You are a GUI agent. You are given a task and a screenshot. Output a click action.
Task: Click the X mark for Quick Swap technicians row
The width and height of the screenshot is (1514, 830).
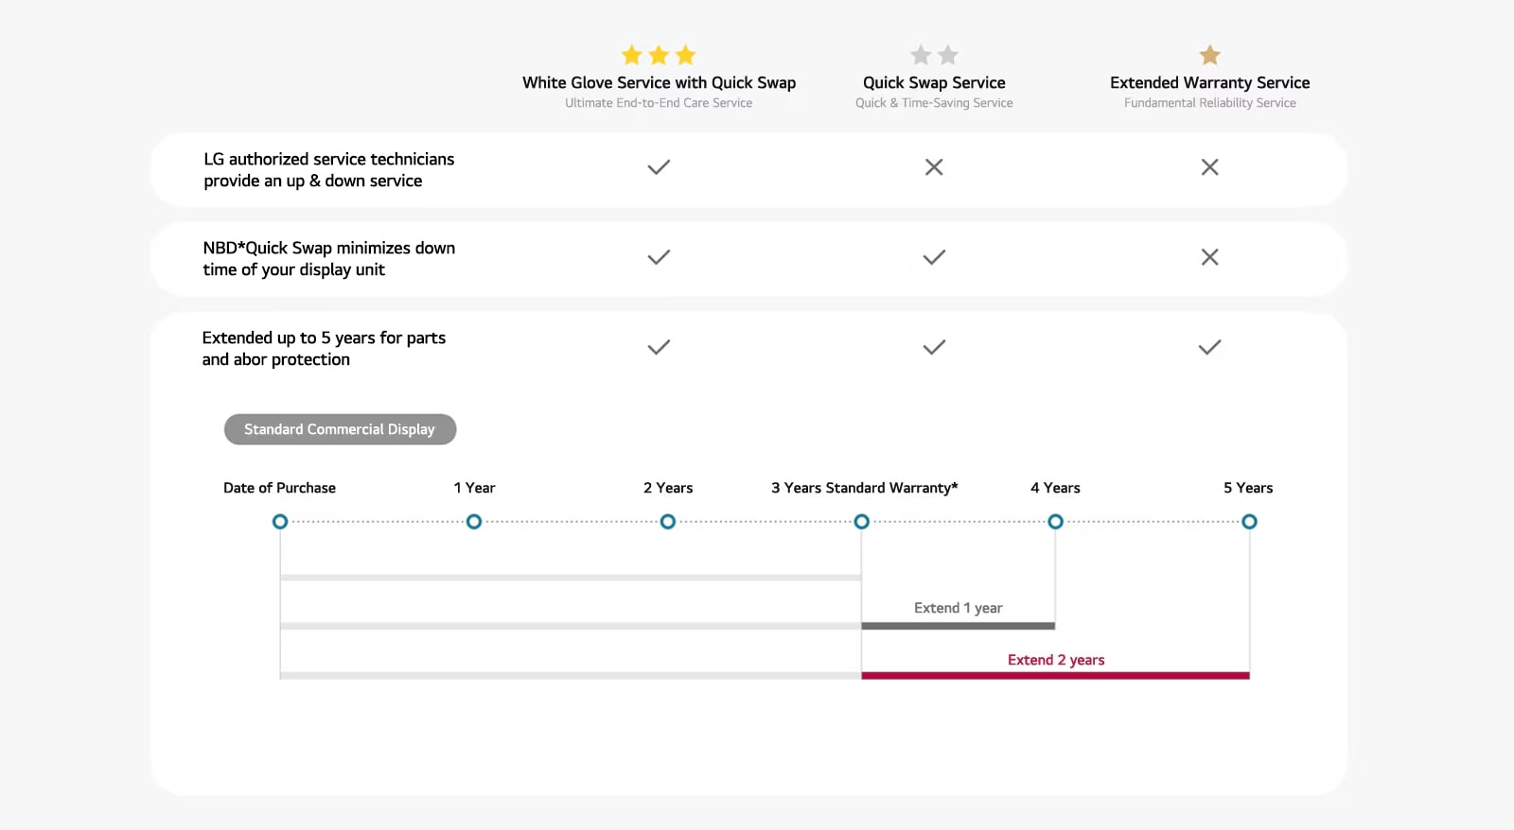pyautogui.click(x=934, y=167)
